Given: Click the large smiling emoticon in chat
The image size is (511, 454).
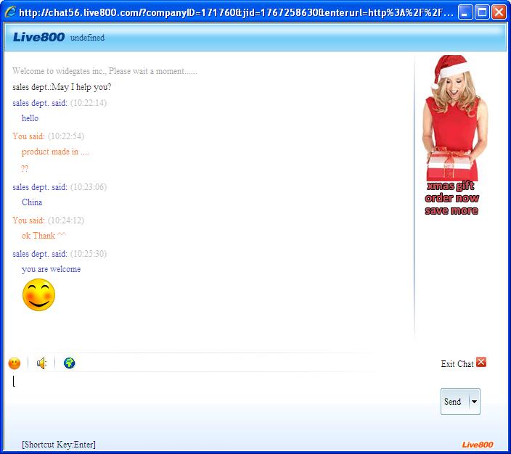Looking at the screenshot, I should point(38,294).
